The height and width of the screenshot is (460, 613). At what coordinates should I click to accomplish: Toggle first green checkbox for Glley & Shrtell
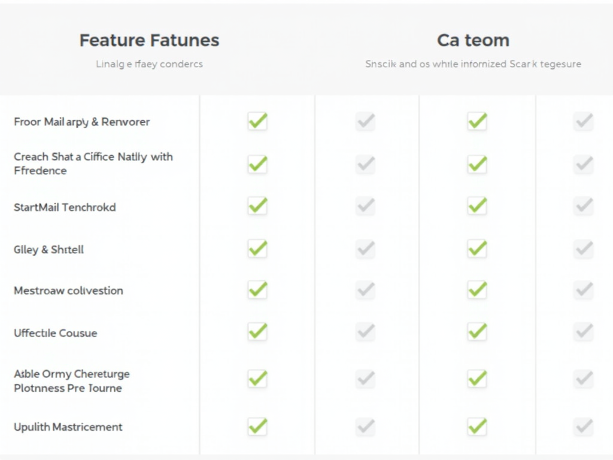[x=257, y=248]
